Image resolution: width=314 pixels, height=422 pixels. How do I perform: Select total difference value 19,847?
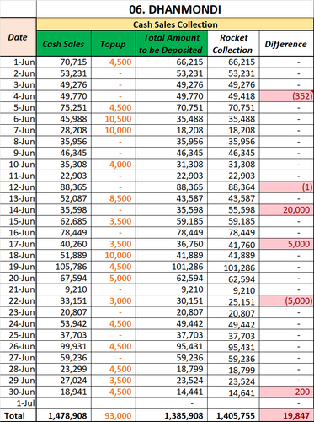pos(286,415)
